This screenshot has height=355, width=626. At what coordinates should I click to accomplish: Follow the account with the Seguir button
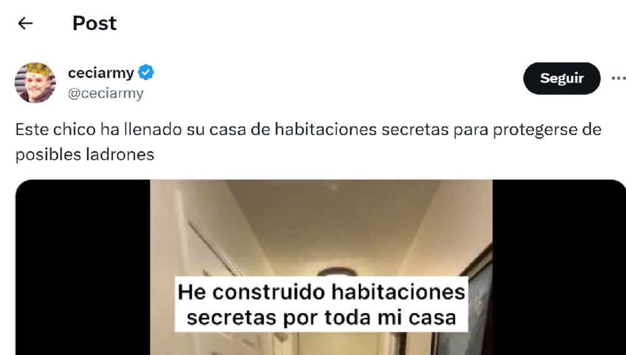(x=562, y=78)
